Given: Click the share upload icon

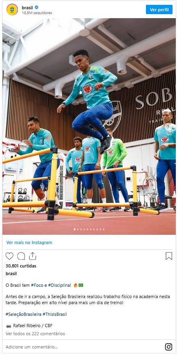Looking at the screenshot, I should (33, 256).
